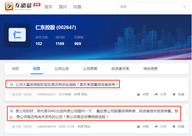Click 待回复 status tag on cninfo632221 question
The width and height of the screenshot is (192, 136).
click(22, 94)
